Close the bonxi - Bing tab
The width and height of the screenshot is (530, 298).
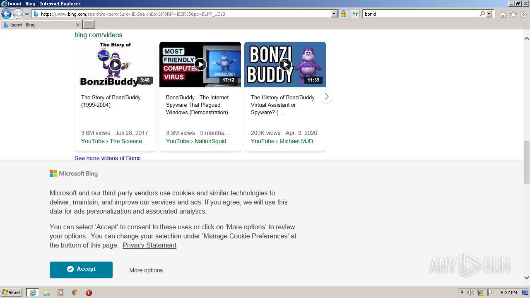coord(77,25)
